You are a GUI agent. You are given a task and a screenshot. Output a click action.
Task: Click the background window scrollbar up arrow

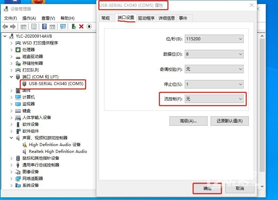[x=262, y=36]
